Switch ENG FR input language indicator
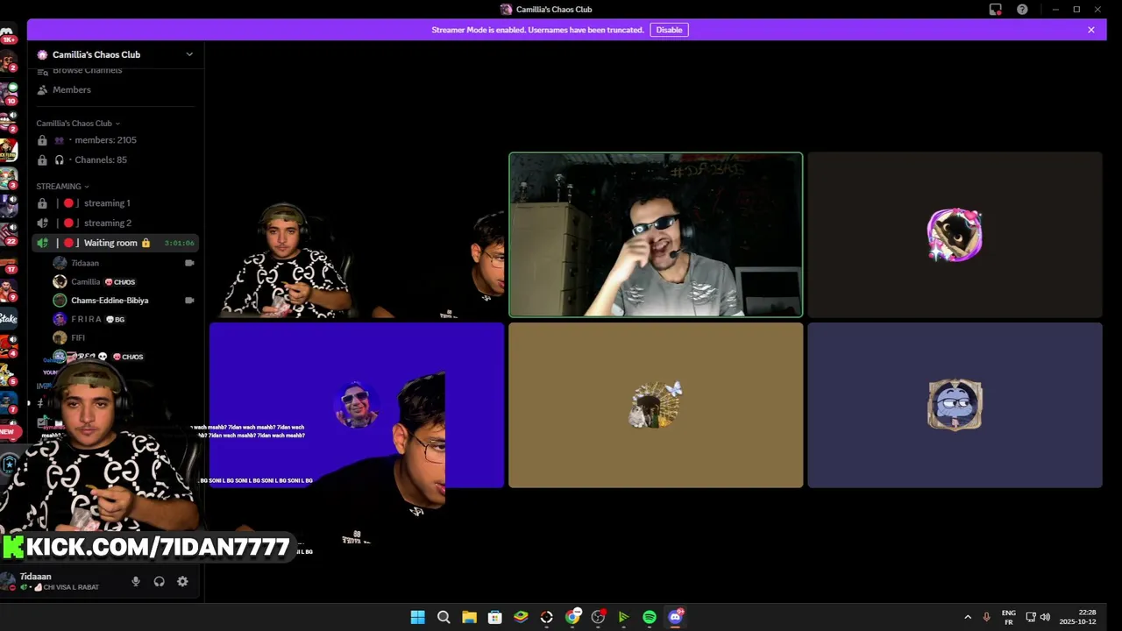This screenshot has height=631, width=1122. click(x=1009, y=617)
